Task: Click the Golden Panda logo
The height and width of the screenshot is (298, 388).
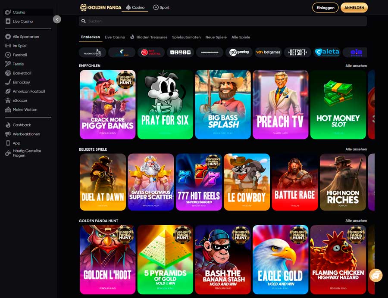Action: tap(100, 8)
